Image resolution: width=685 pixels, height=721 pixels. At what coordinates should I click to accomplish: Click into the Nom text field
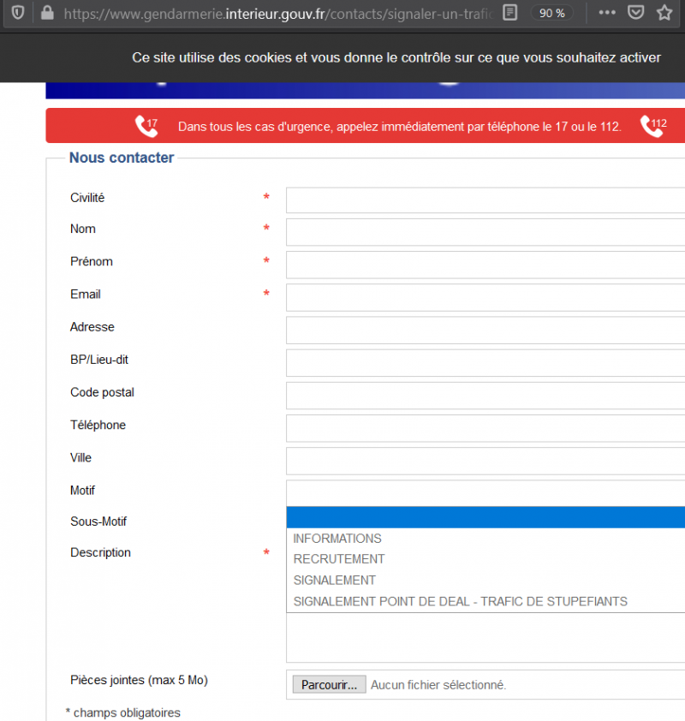pyautogui.click(x=485, y=232)
